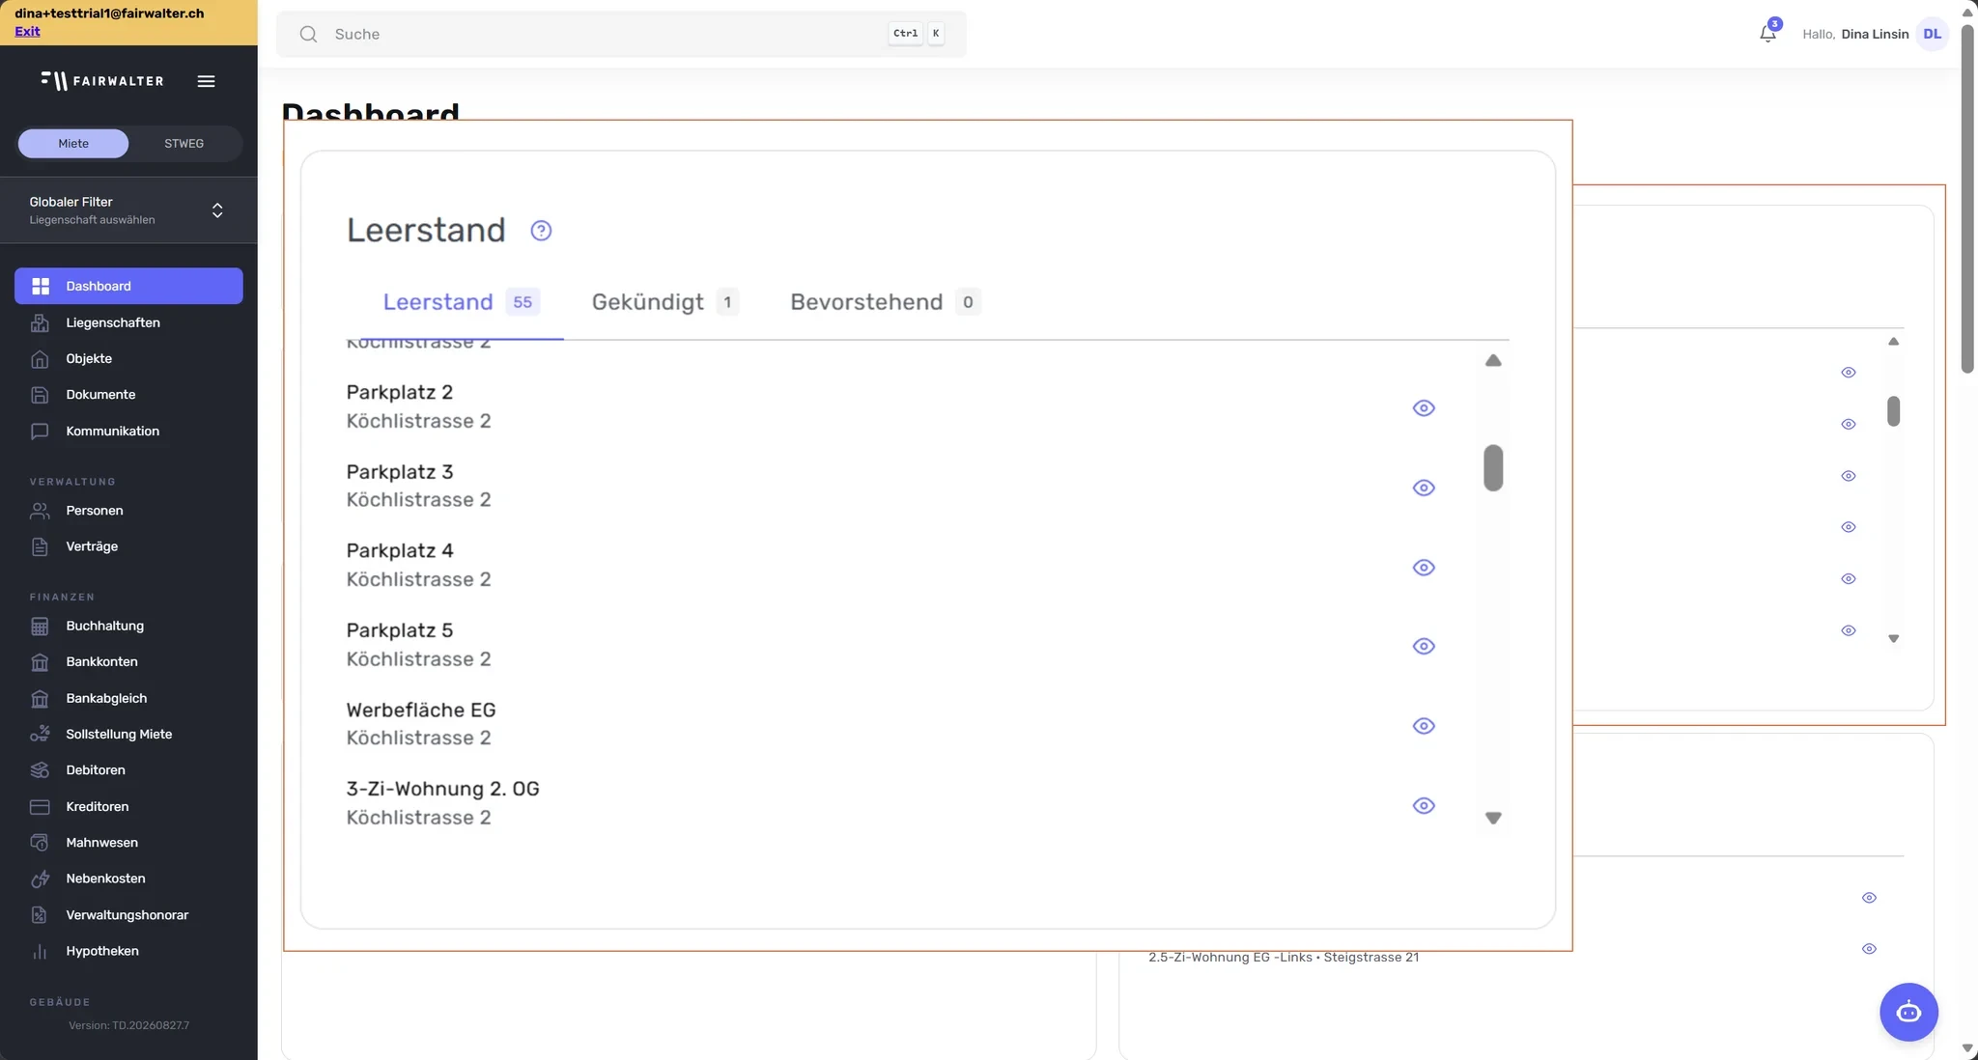Open Buchhaltung in sidebar
Screen dimensions: 1978x1060
[128, 626]
